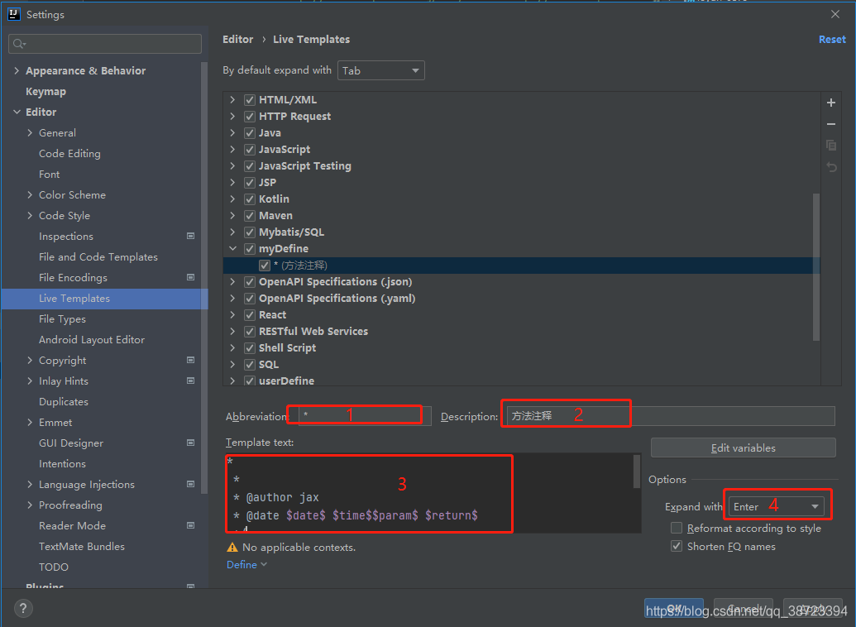Click the Abbreviation input field
856x627 pixels.
365,416
